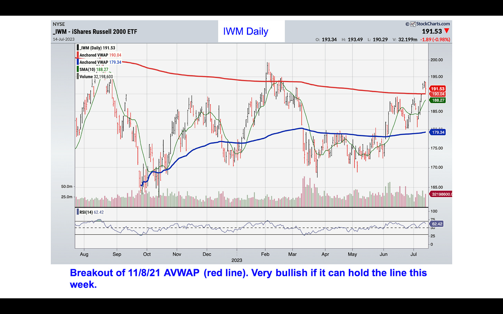Click the 190.04 VWAP price tag

(438, 94)
